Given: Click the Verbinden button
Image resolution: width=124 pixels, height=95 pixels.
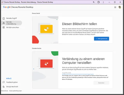Looking at the screenshot, I should click(101, 83).
